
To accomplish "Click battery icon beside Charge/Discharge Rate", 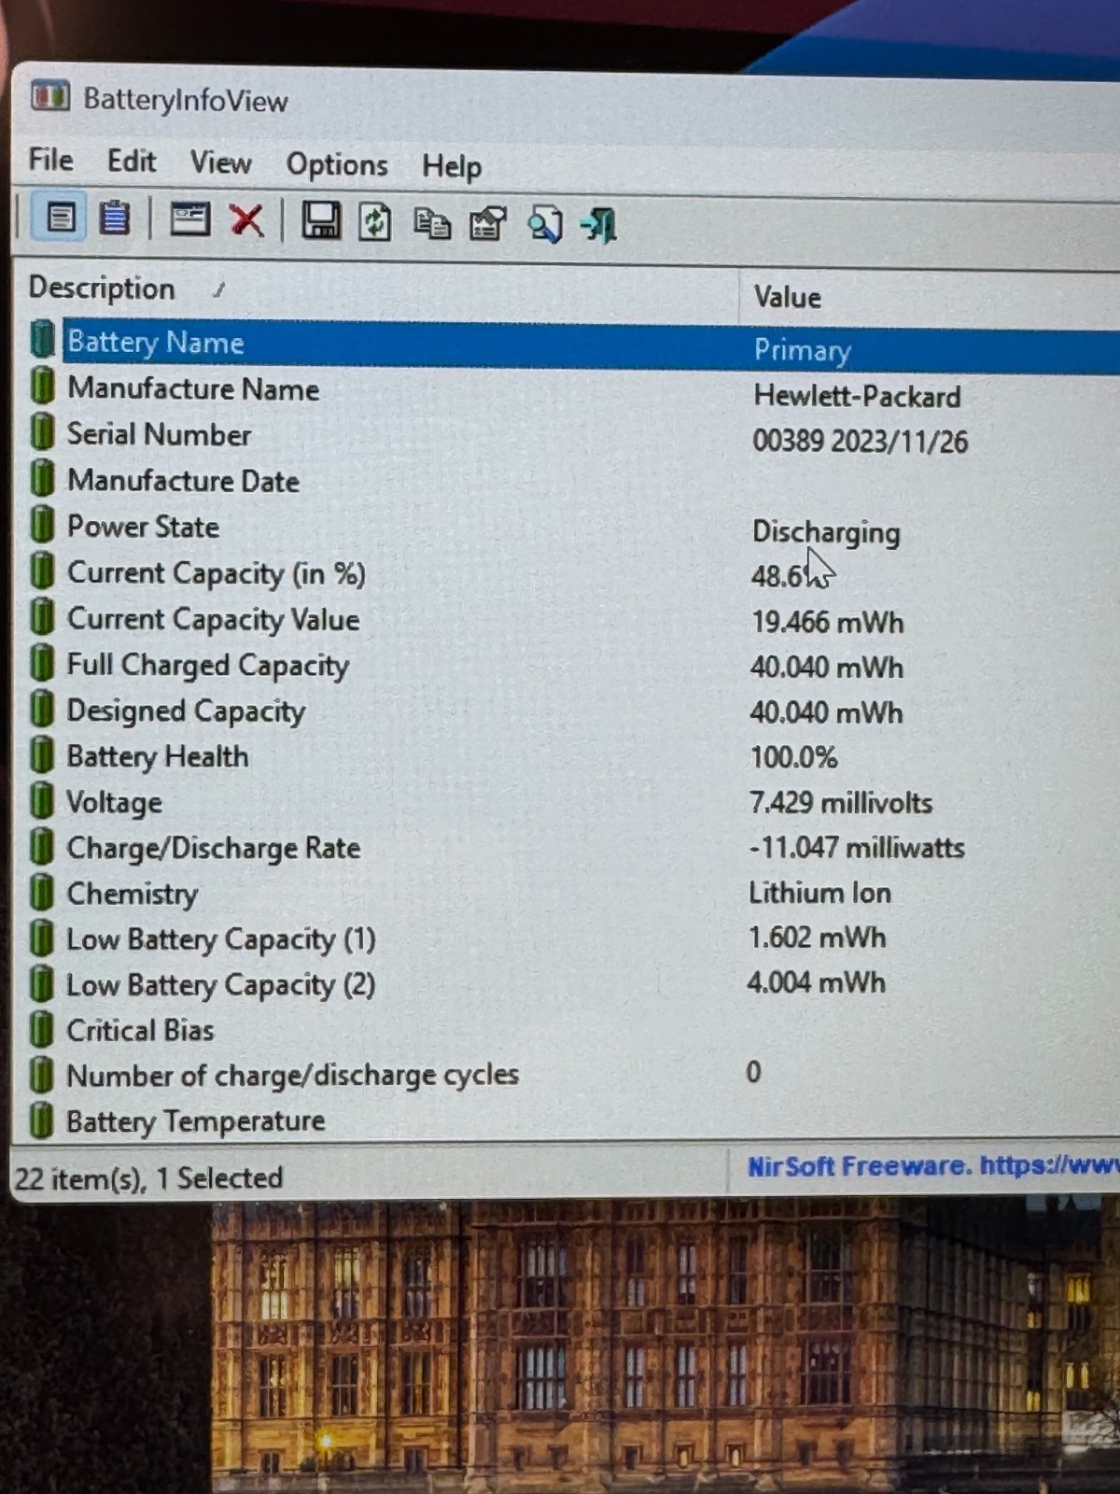I will 42,846.
